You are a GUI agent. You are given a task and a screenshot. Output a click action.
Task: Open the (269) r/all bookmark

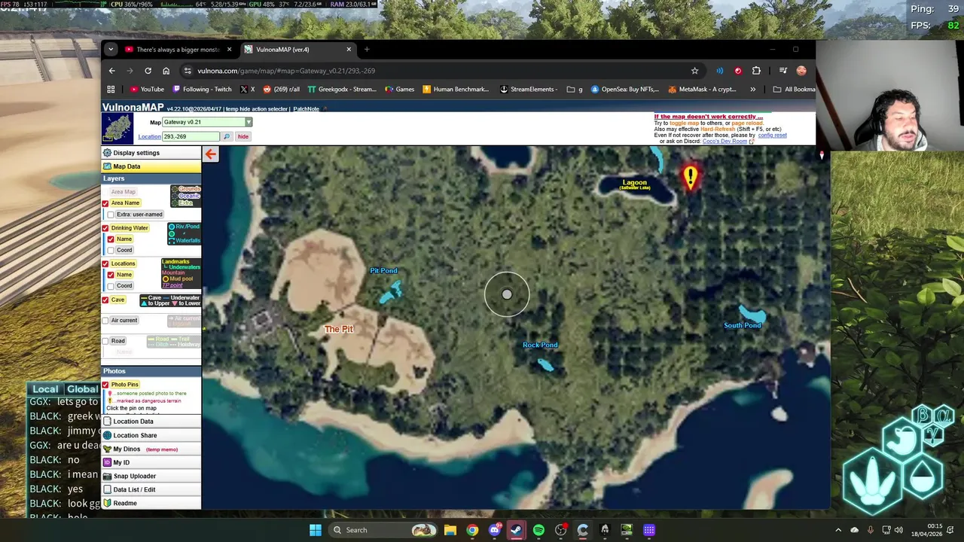pyautogui.click(x=281, y=90)
